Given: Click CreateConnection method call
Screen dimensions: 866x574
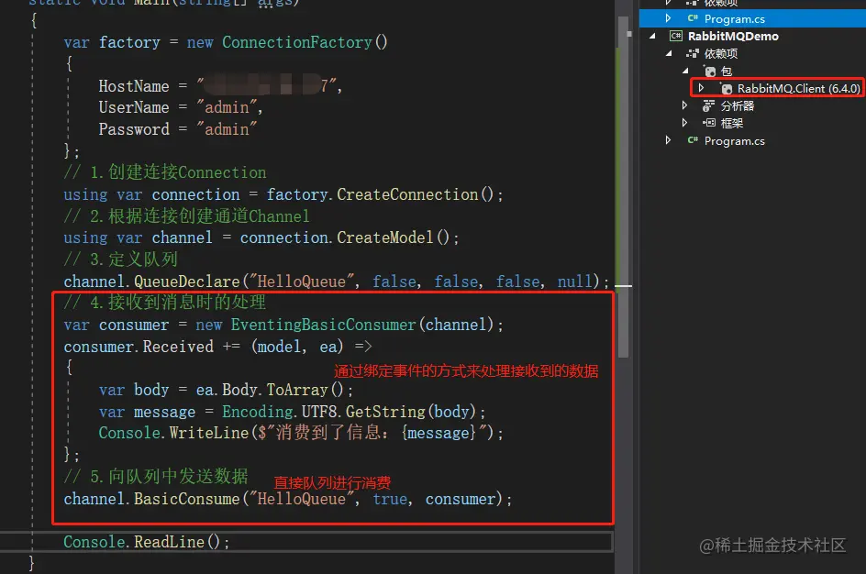Looking at the screenshot, I should pos(407,194).
